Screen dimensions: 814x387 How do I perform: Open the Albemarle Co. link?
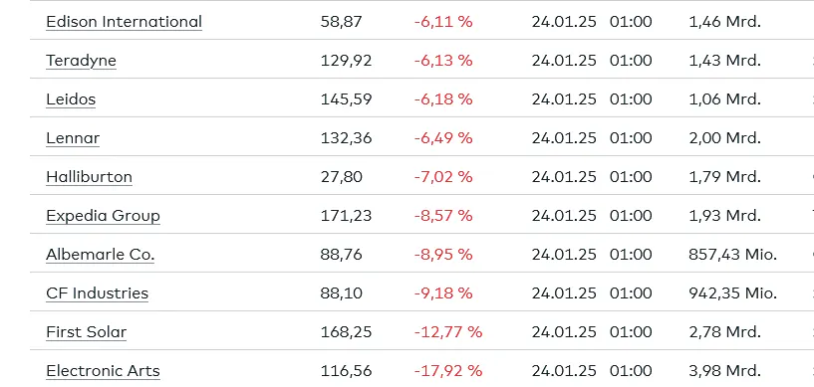[x=101, y=255]
